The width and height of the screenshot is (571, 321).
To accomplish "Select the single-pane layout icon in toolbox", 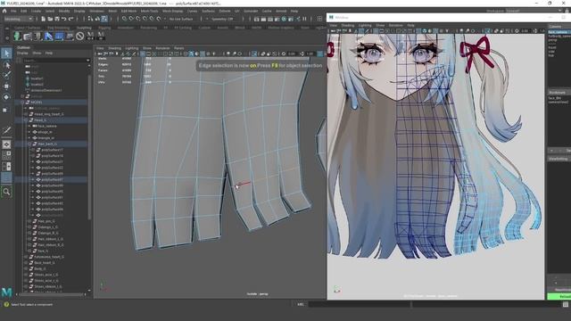I will (x=6, y=144).
